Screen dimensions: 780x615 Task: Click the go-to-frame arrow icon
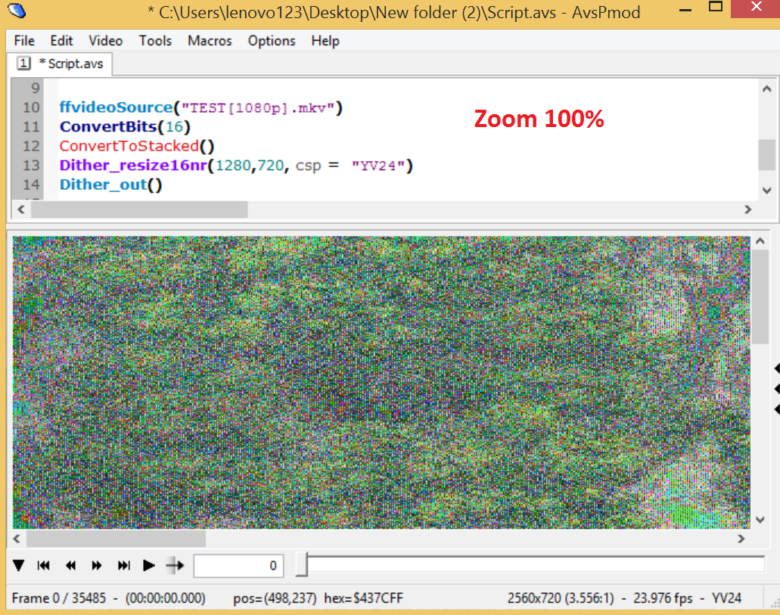pyautogui.click(x=175, y=565)
